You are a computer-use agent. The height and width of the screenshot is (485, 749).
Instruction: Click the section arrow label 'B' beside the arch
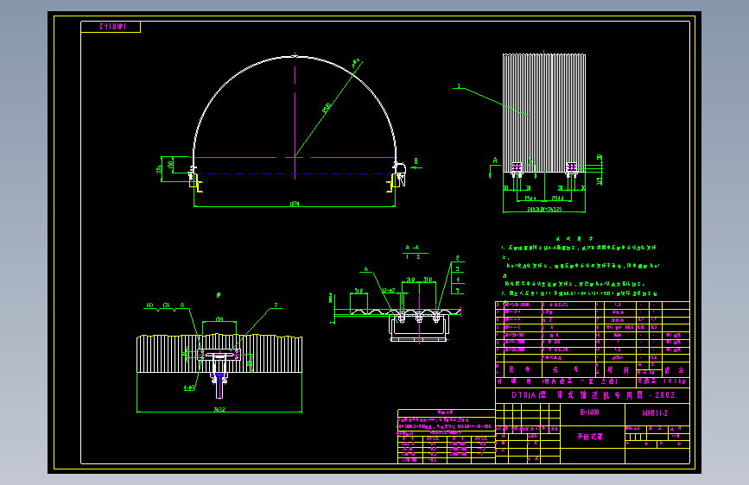[416, 161]
